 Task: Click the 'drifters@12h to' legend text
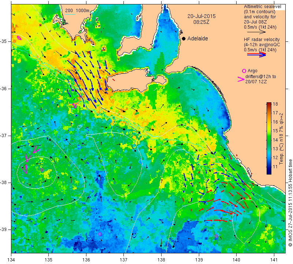[x=260, y=77]
